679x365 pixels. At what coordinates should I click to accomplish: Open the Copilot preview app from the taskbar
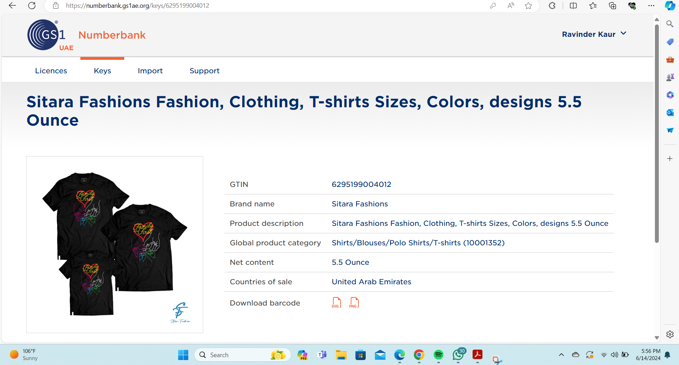pyautogui.click(x=303, y=355)
